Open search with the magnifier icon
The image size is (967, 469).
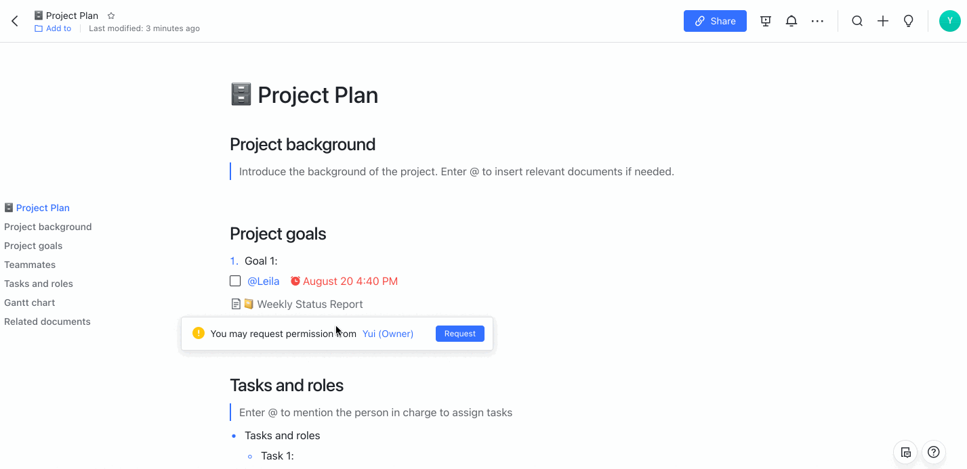click(x=857, y=21)
